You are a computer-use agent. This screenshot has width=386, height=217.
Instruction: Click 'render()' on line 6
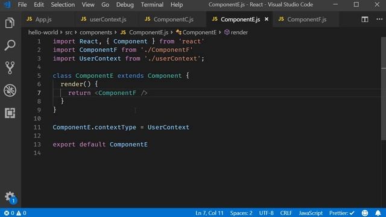click(75, 84)
